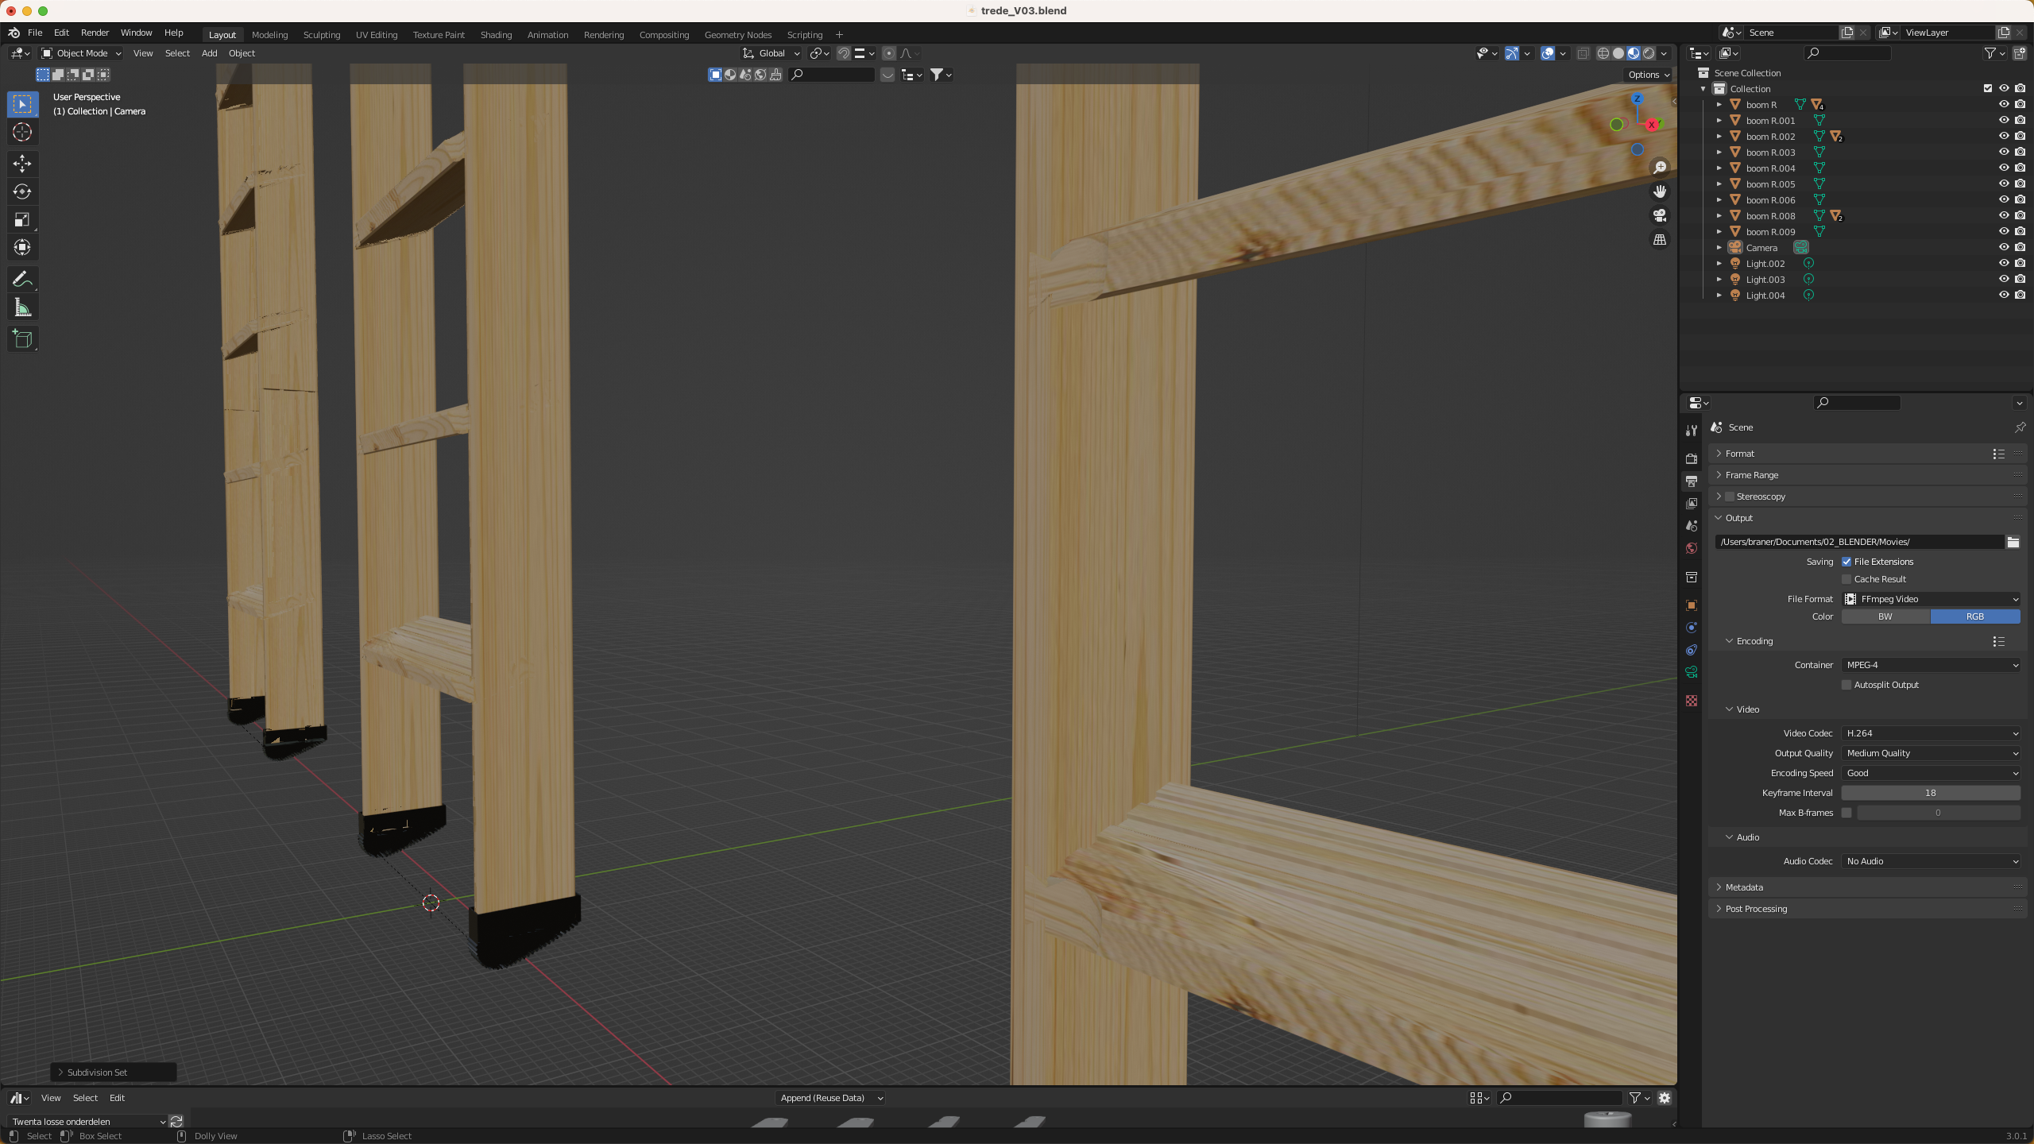Open the World properties tab (red globe)
Screen dimensions: 2034x1144
[x=1692, y=548]
